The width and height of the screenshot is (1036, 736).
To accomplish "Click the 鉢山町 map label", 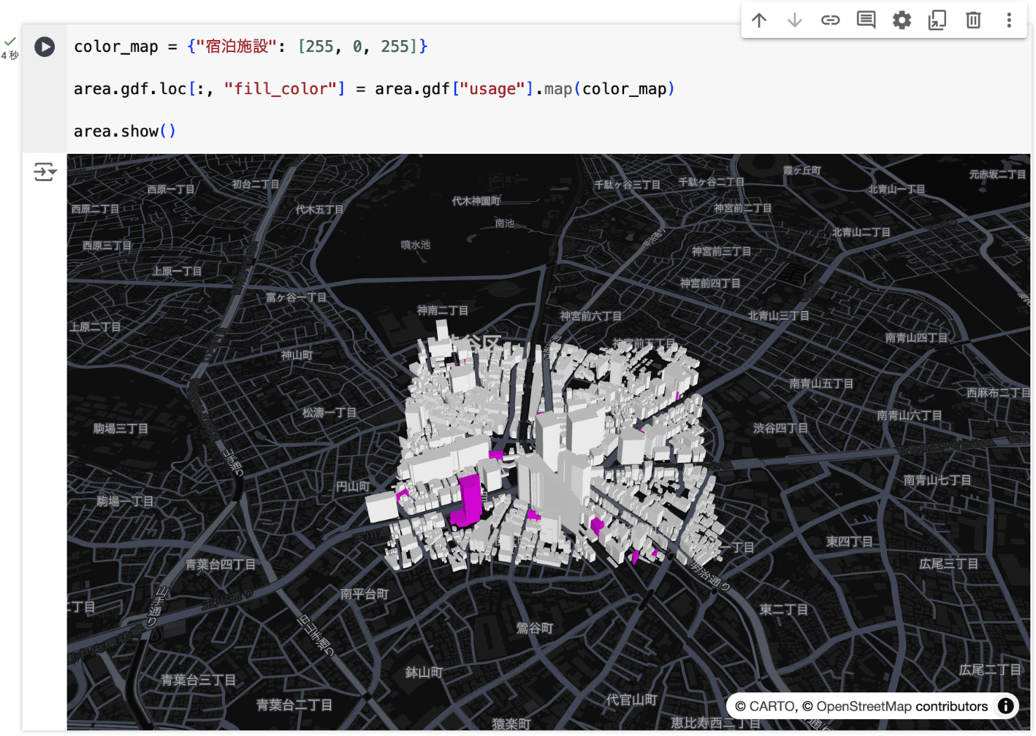I will (424, 672).
